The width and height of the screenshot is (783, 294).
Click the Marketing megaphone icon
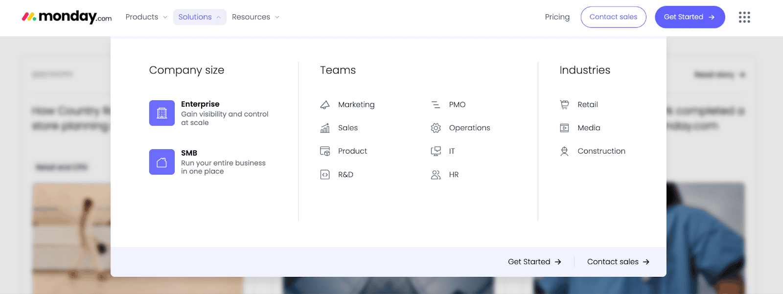pos(325,105)
